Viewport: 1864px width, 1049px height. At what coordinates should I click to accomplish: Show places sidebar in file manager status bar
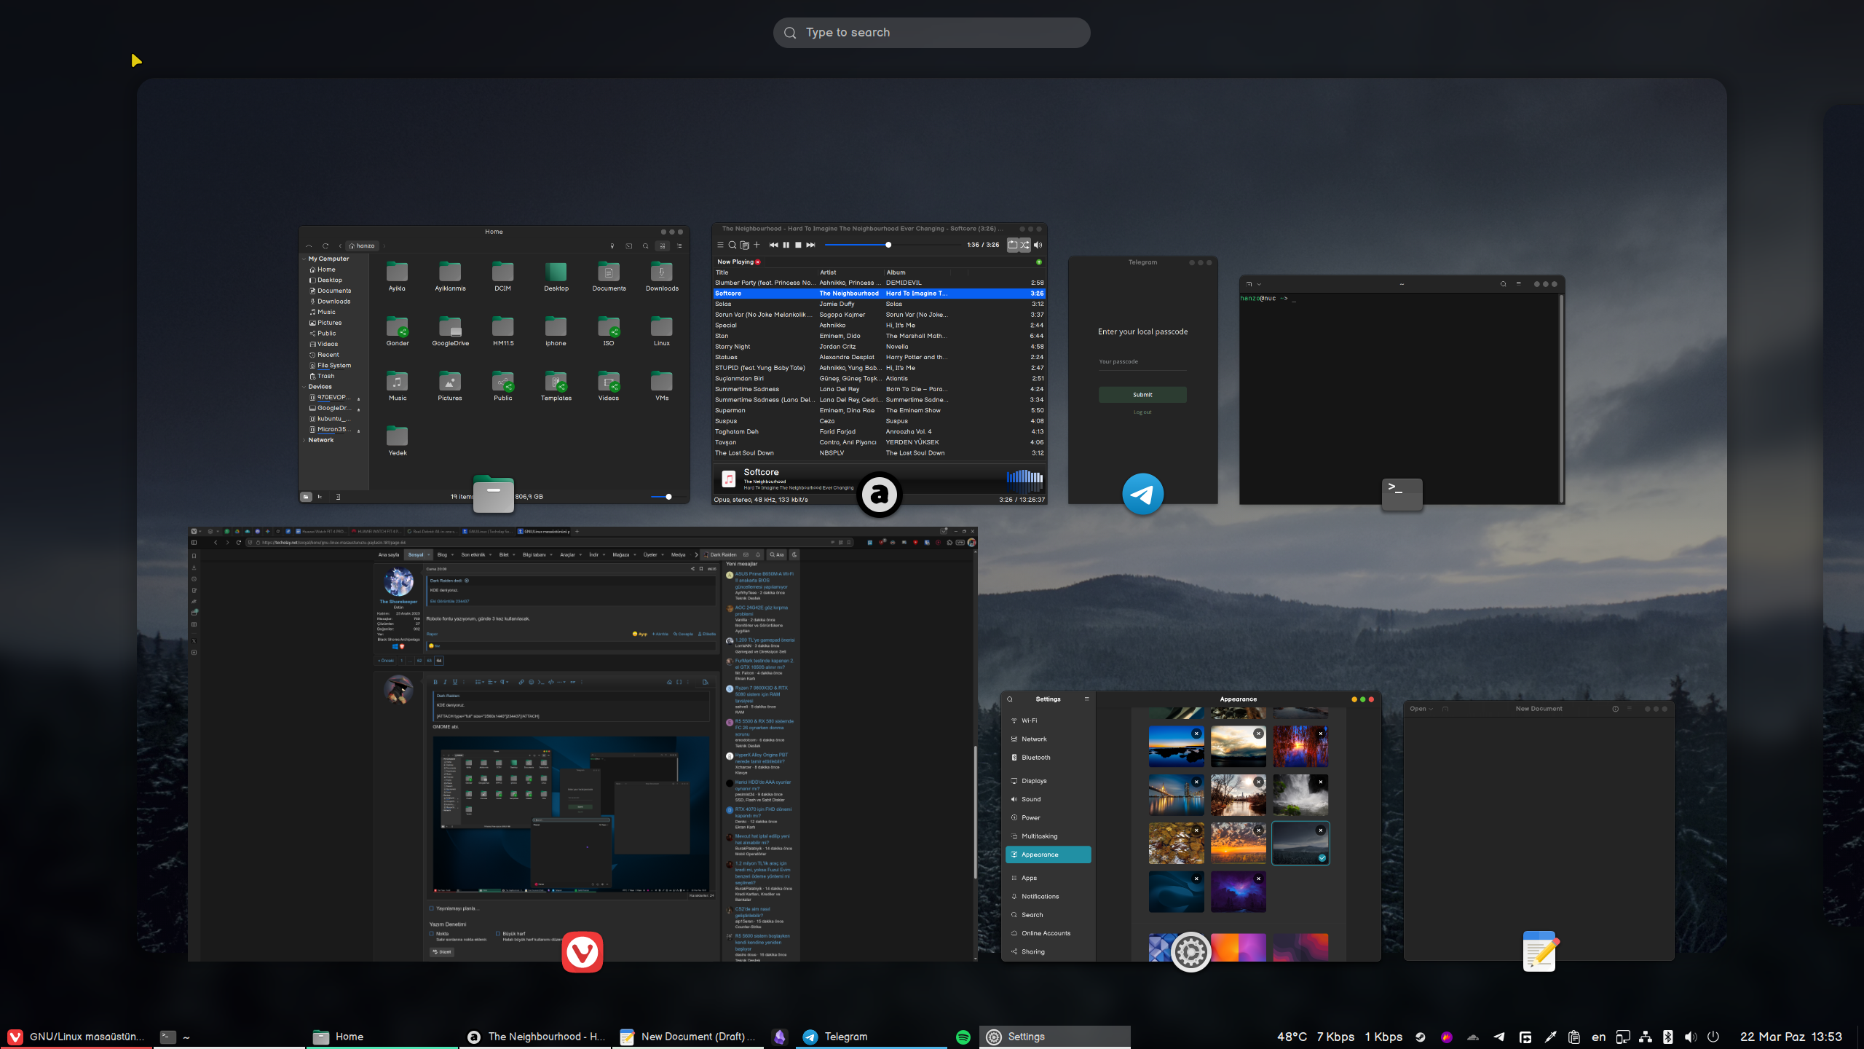(x=307, y=497)
